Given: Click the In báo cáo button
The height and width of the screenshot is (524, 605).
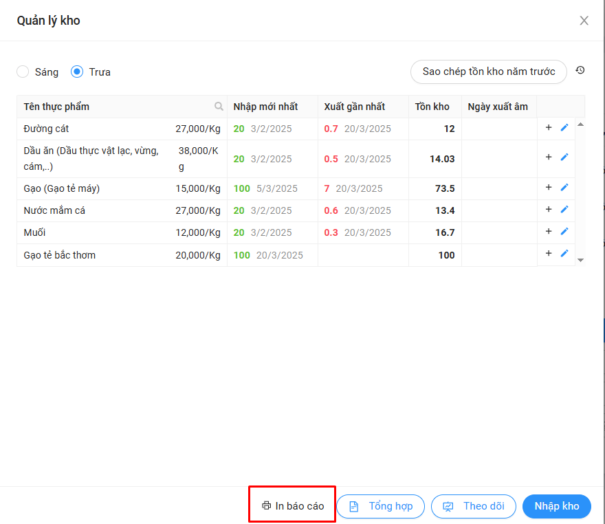Looking at the screenshot, I should point(292,506).
